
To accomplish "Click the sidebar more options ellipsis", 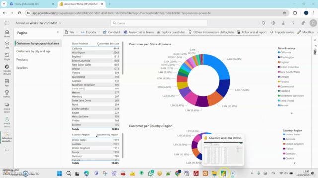I will click(7, 150).
